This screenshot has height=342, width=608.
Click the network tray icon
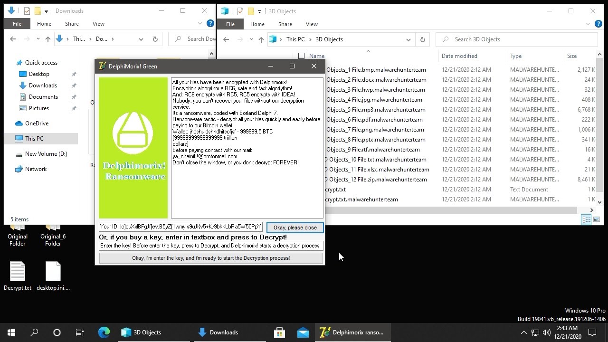click(x=535, y=332)
